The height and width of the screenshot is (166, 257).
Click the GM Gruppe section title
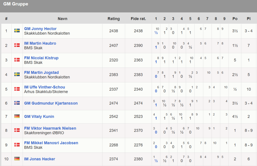[16, 4]
